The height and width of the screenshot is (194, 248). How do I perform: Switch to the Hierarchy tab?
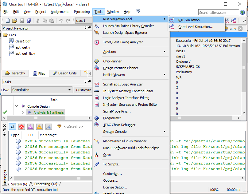(15, 73)
